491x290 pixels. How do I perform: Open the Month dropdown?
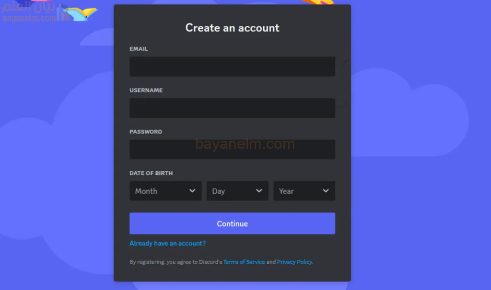pos(165,191)
